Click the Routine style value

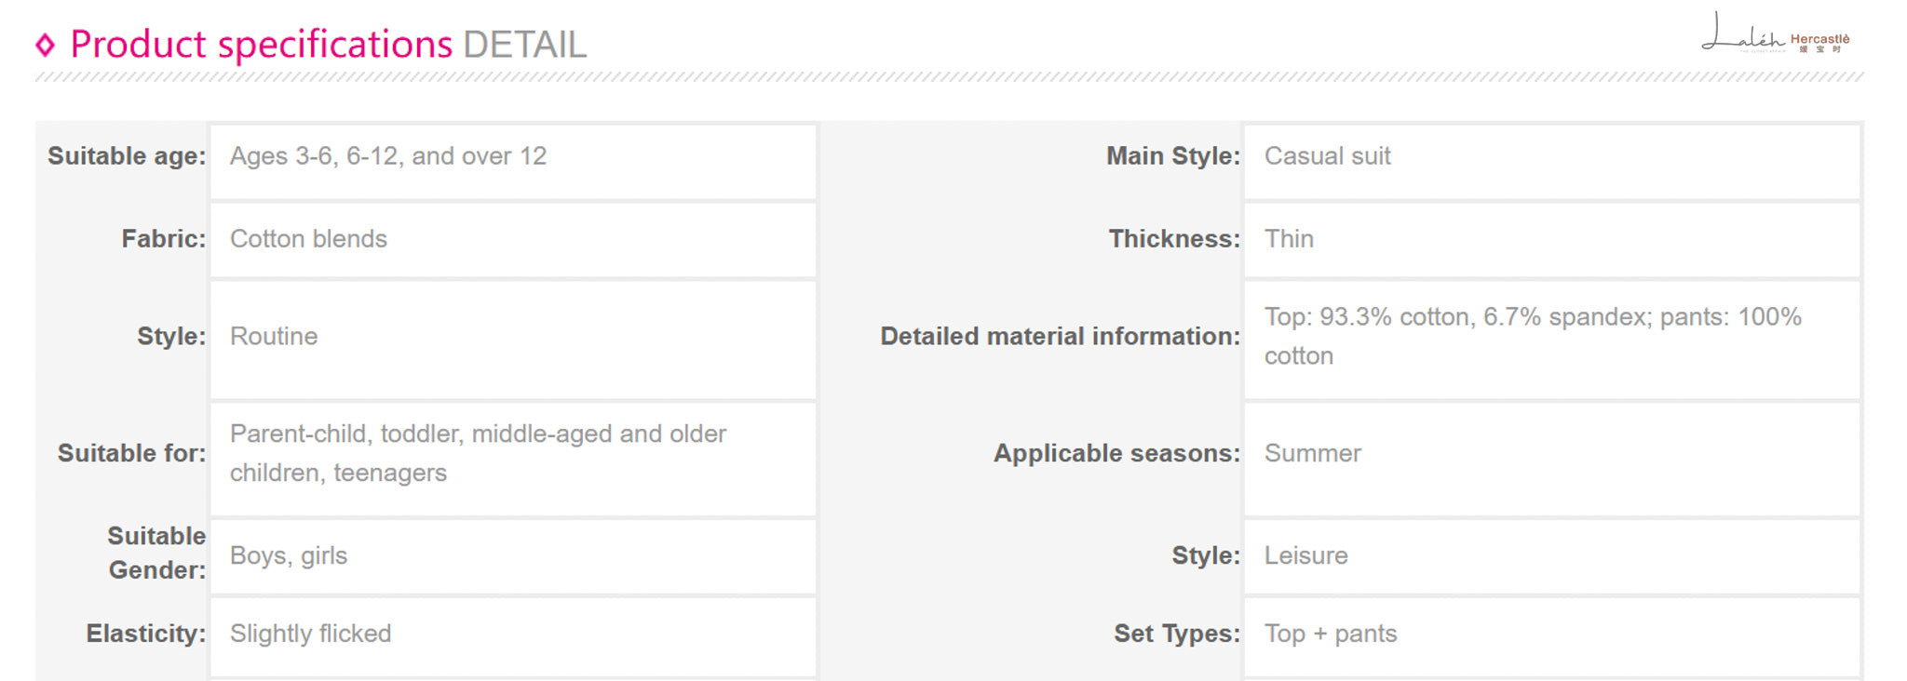coord(274,336)
